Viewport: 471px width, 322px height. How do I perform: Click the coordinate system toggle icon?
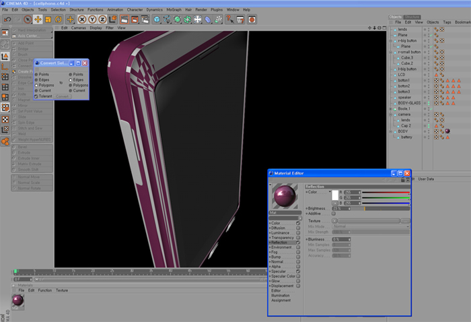113,20
